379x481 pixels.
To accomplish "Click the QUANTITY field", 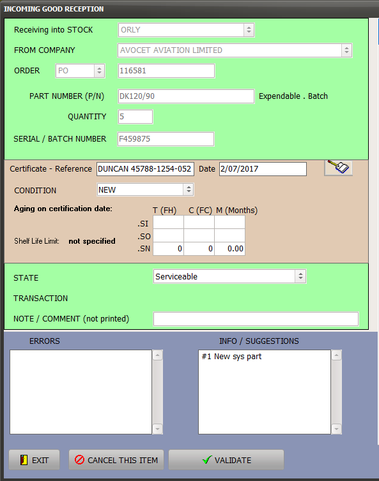I will (x=135, y=117).
